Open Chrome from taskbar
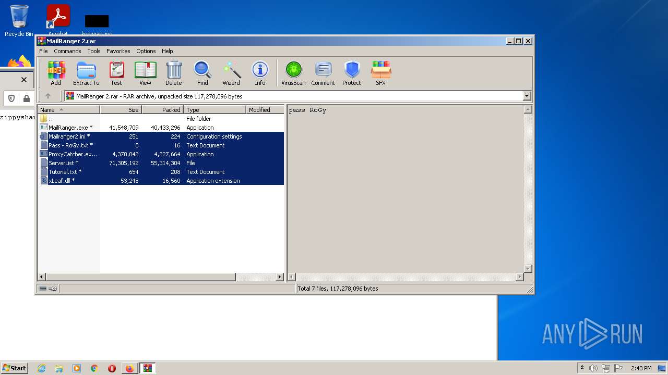The height and width of the screenshot is (375, 668). pos(94,368)
